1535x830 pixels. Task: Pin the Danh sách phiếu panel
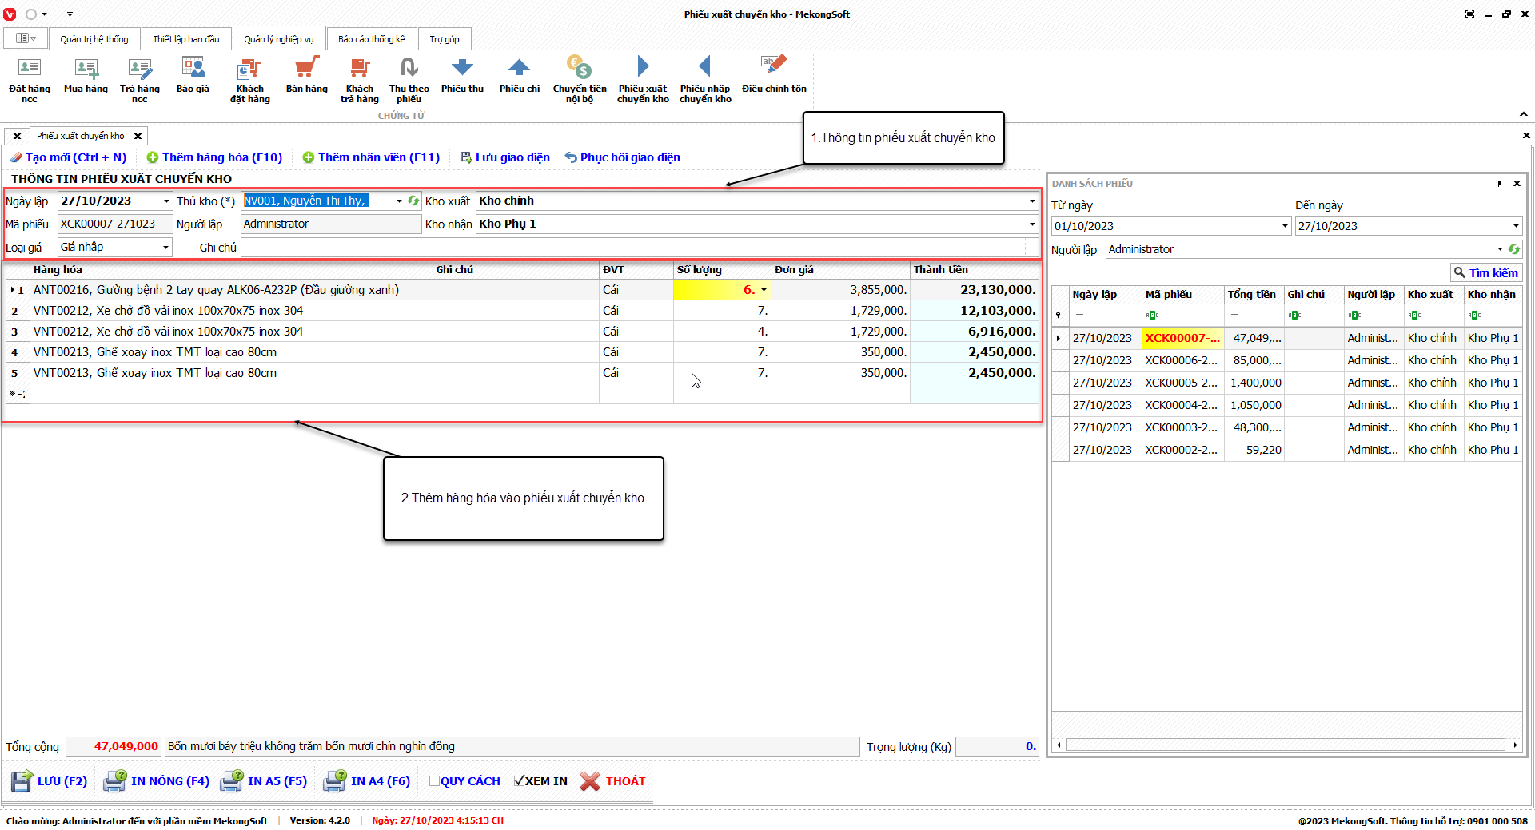click(1498, 184)
